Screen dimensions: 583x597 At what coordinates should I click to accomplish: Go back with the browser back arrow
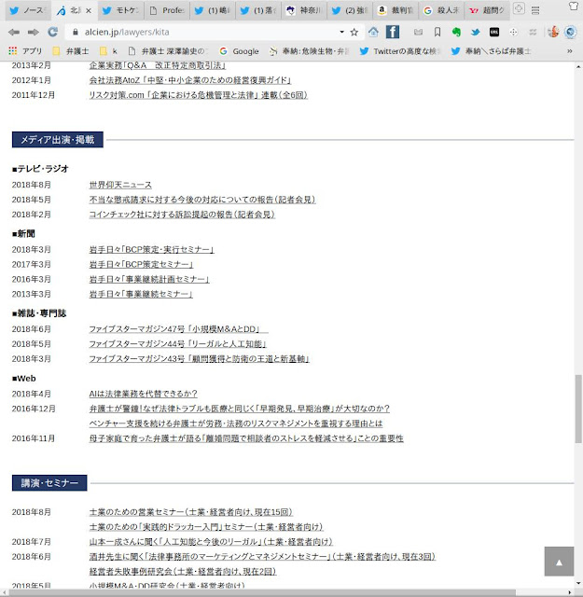click(x=14, y=33)
